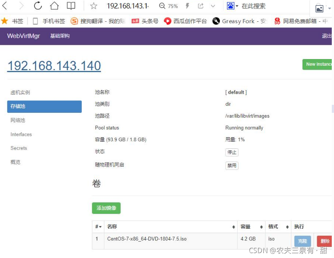Click the 停止 button to stop pool
The width and height of the screenshot is (334, 258).
click(232, 152)
